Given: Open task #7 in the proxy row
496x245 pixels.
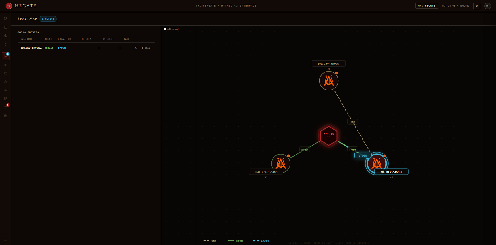Looking at the screenshot, I should (x=136, y=48).
